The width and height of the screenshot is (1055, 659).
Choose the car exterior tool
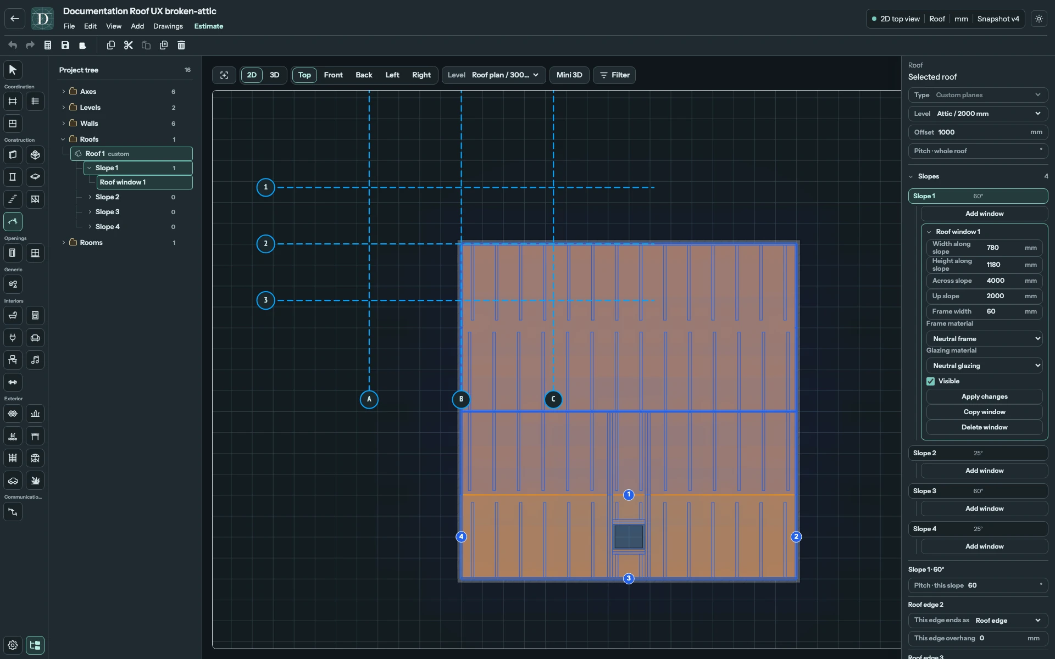pyautogui.click(x=13, y=481)
